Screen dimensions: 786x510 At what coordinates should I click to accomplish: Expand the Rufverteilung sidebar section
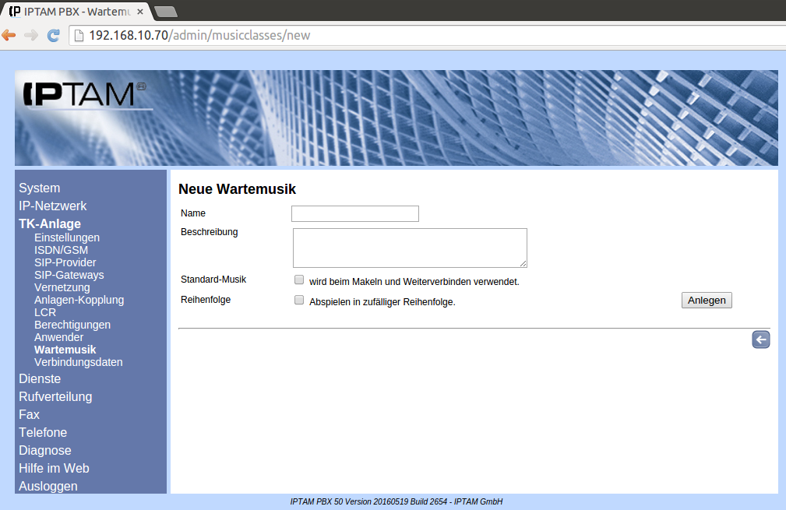pos(55,397)
